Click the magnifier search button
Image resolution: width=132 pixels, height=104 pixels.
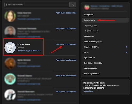point(73,5)
